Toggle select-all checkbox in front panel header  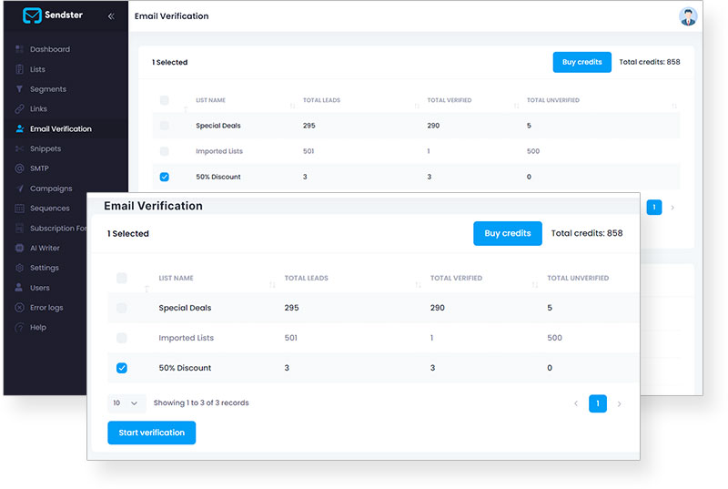point(122,278)
